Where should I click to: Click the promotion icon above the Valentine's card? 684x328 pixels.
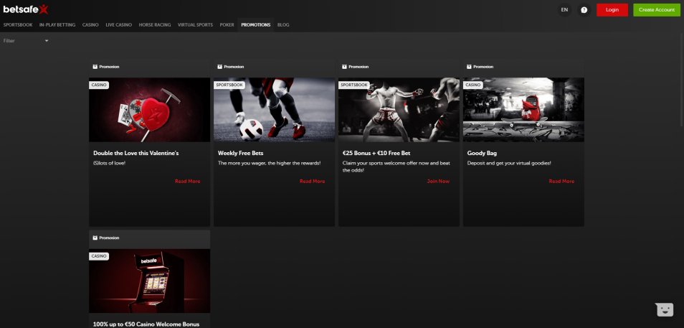(95, 67)
